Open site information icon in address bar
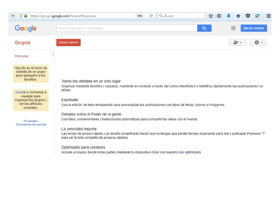 [x=21, y=16]
